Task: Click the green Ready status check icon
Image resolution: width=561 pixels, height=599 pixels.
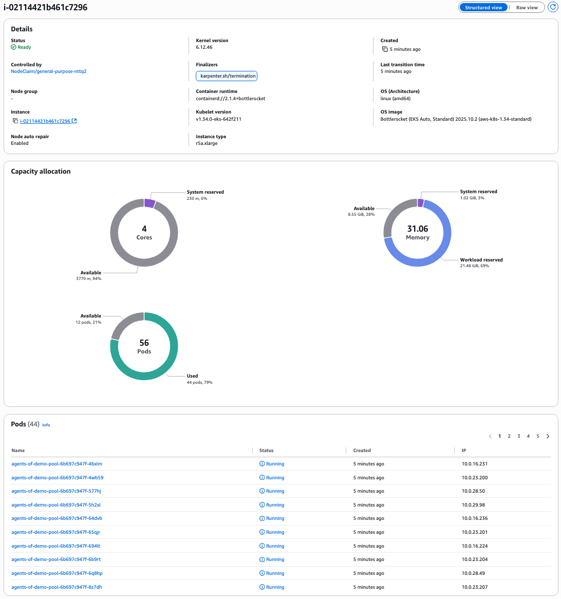Action: click(12, 47)
